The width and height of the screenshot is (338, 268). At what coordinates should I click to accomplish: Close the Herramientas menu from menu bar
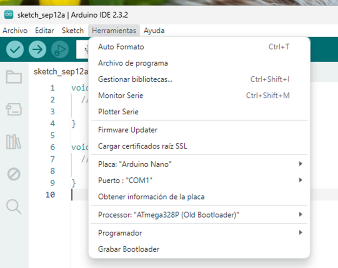pyautogui.click(x=114, y=31)
